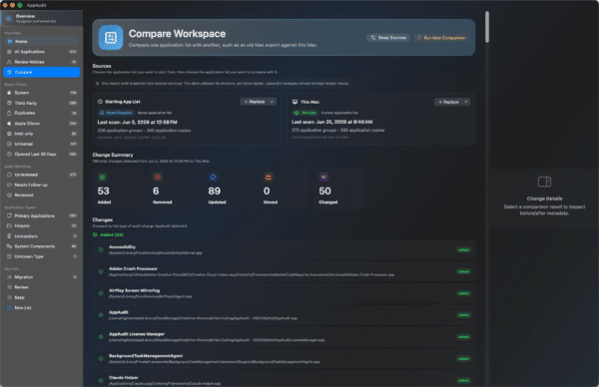Viewport: 599px width, 387px height.
Task: Toggle the Change Details panel icon
Action: 544,182
